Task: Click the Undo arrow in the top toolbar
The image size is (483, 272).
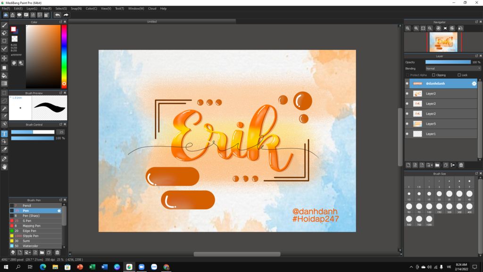Action: click(x=57, y=15)
